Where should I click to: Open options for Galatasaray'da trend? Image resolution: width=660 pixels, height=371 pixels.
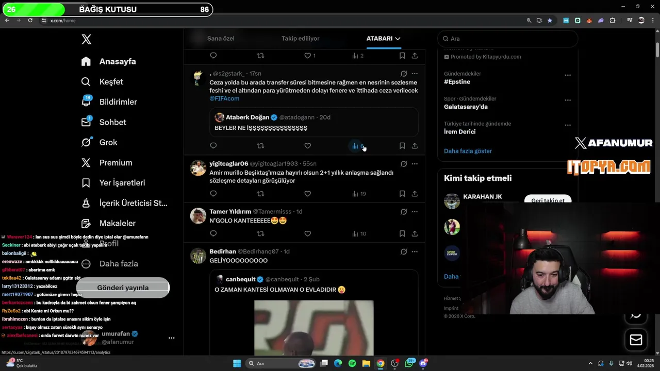568,100
